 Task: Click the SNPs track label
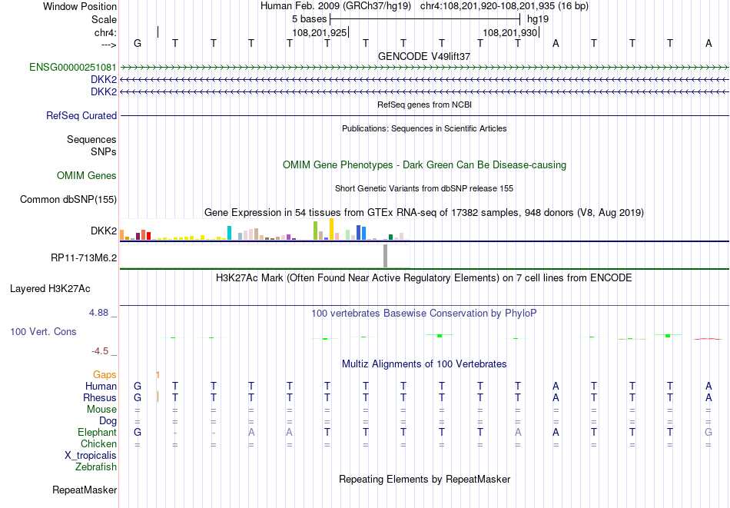pos(104,152)
